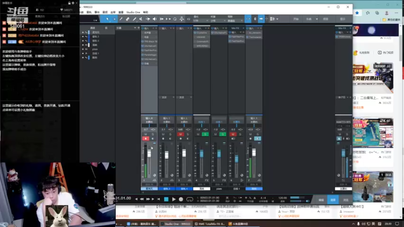Unsolo the plate FX channel 5
The width and height of the screenshot is (404, 227).
tap(223, 134)
